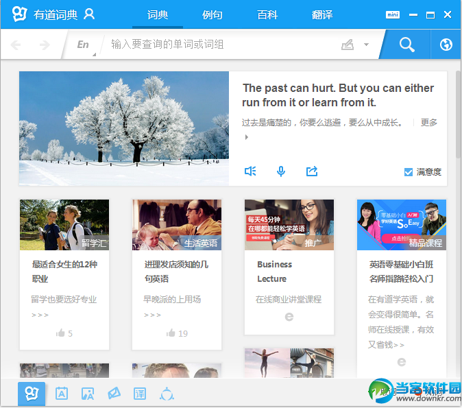The height and width of the screenshot is (408, 462).
Task: Open the 精品课程 So Easy thumbnail
Action: coord(402,225)
